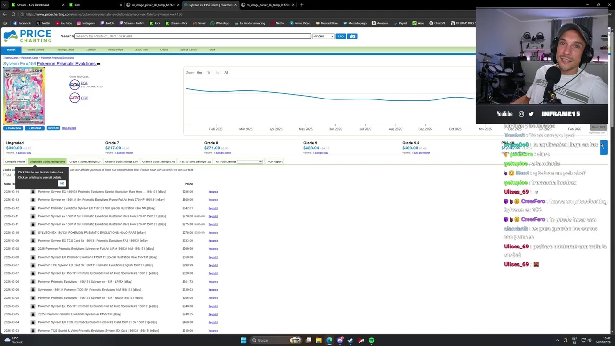
Task: Open the Comics menu
Action: [91, 49]
